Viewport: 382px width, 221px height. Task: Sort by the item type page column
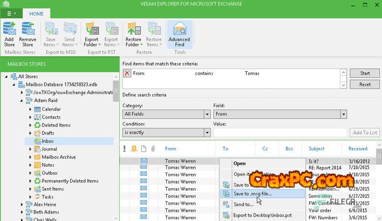coord(143,148)
